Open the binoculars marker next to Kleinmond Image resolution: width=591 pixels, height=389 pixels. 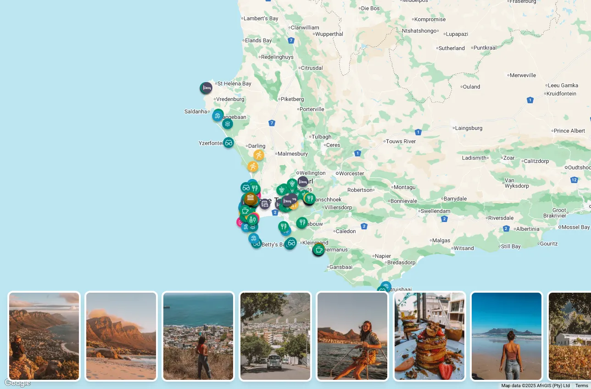click(291, 243)
